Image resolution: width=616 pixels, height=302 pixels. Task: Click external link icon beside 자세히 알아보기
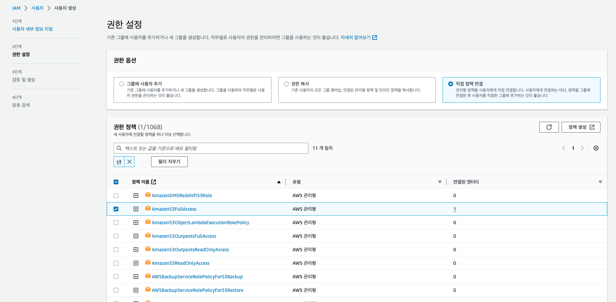point(375,38)
